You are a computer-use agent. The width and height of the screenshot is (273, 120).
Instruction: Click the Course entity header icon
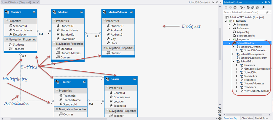pyautogui.click(x=108, y=79)
